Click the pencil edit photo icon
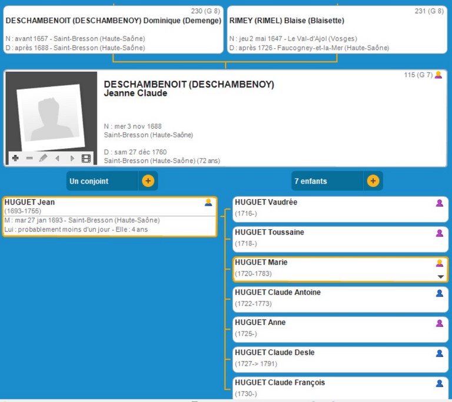The height and width of the screenshot is (402, 452). tap(43, 158)
